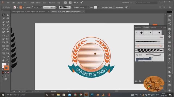Select the Pen tool
This screenshot has height=97, width=174.
click(x=4, y=22)
